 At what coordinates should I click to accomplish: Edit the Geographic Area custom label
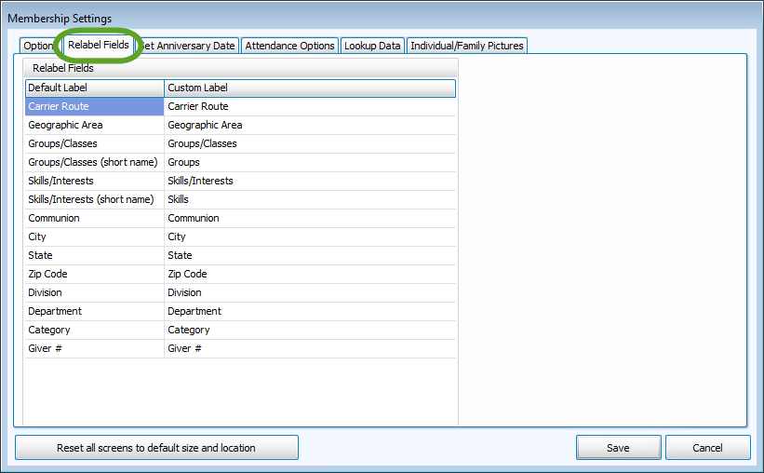point(309,125)
